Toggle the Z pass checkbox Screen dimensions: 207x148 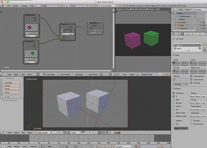pos(174,96)
